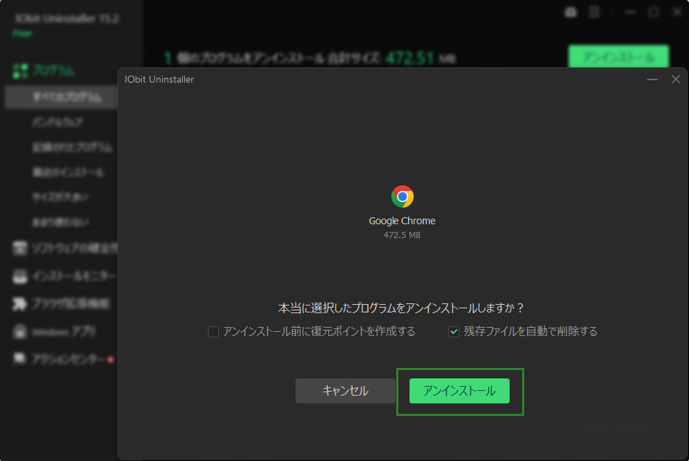Click the toolbox icon in main window title bar
The image size is (689, 461).
571,12
